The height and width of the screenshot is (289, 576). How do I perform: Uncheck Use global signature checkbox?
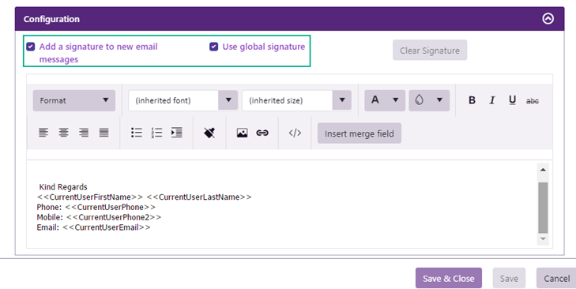click(214, 47)
